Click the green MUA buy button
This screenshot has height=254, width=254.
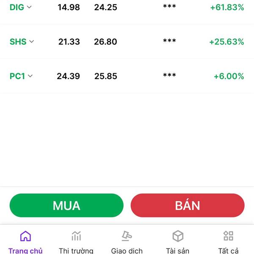66,205
